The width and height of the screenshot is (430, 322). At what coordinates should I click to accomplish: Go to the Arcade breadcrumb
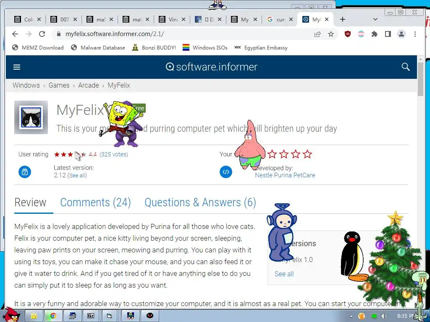click(89, 86)
